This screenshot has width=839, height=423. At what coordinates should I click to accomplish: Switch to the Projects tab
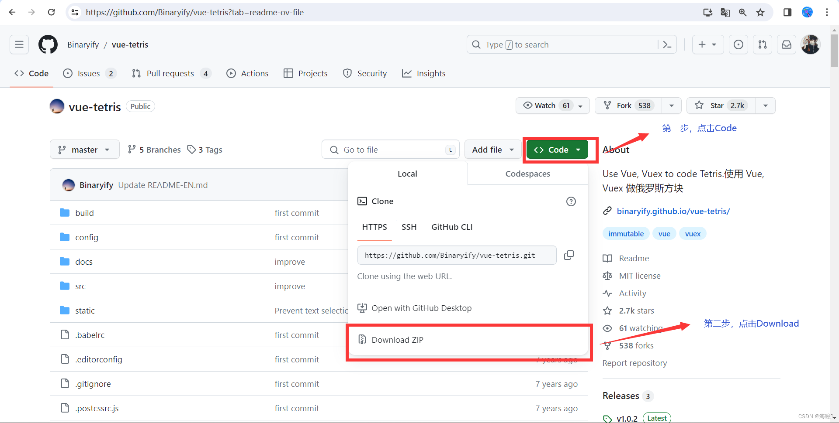coord(306,73)
